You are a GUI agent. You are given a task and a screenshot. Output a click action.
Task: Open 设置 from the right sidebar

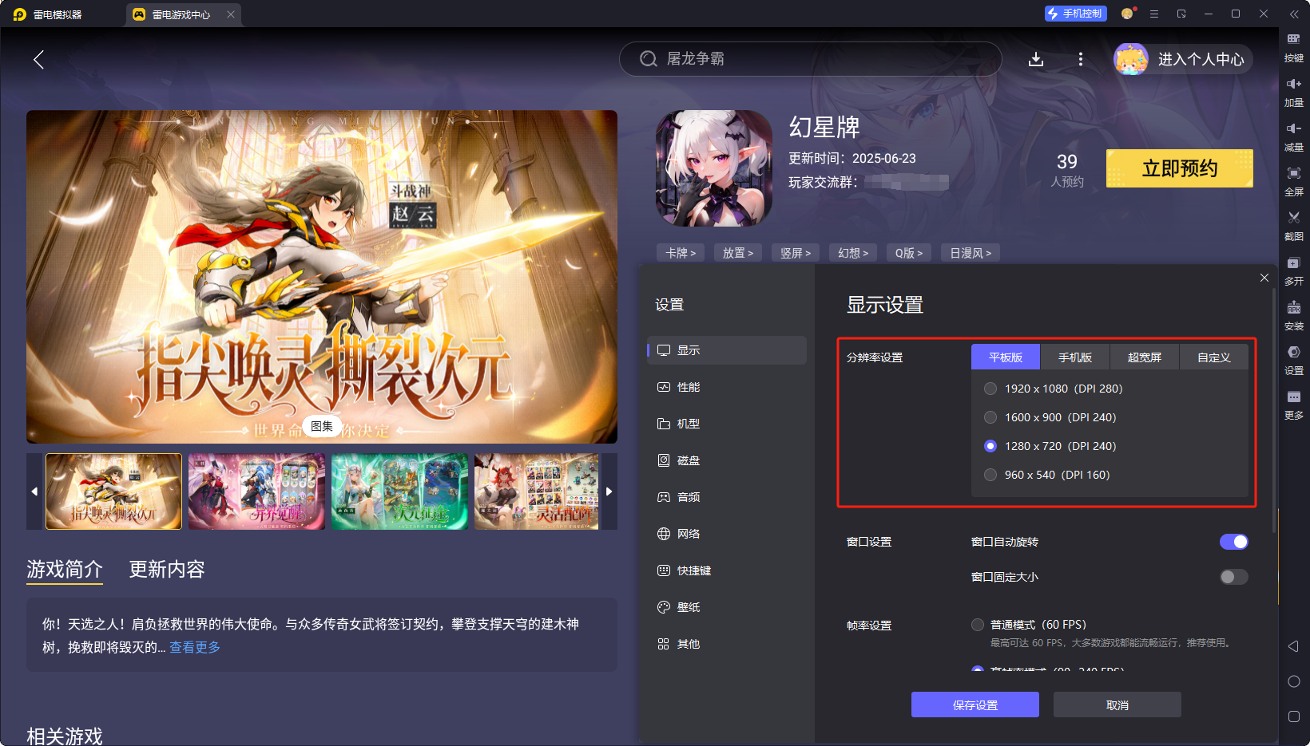point(1294,361)
